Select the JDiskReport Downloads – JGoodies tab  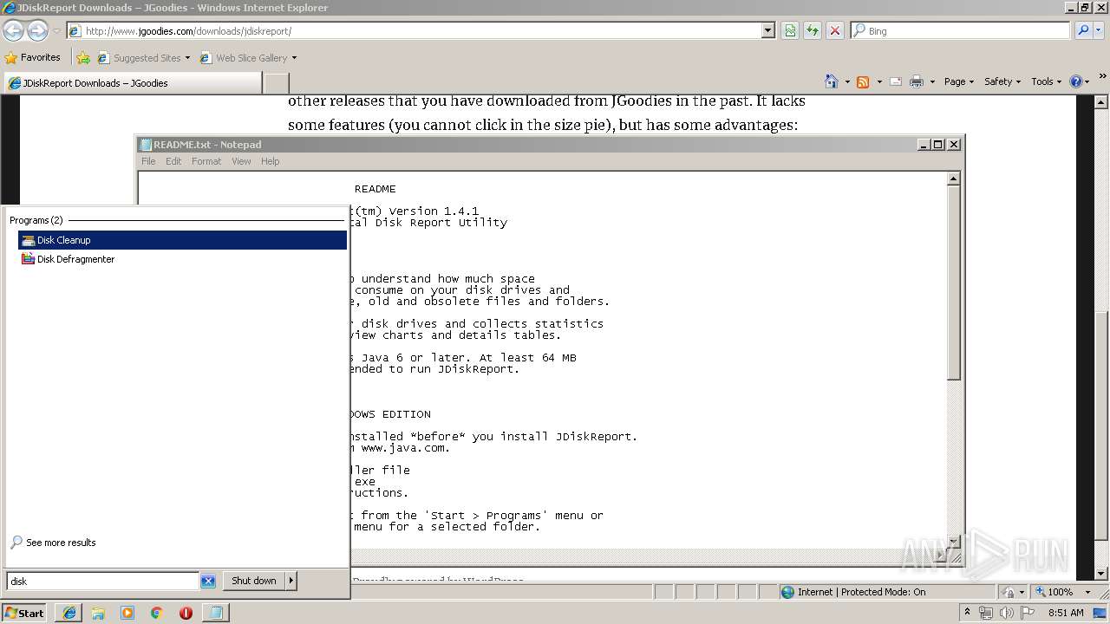pos(132,83)
